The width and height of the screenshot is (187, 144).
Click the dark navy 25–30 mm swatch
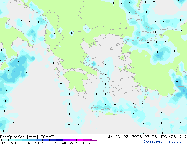59,140
